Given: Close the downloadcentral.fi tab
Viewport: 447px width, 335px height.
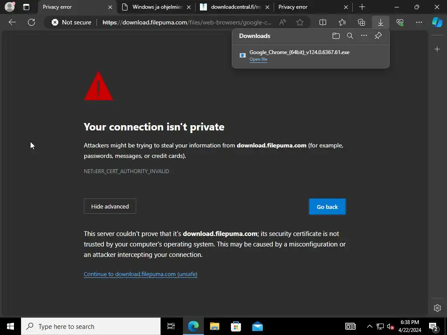Looking at the screenshot, I should (x=268, y=7).
